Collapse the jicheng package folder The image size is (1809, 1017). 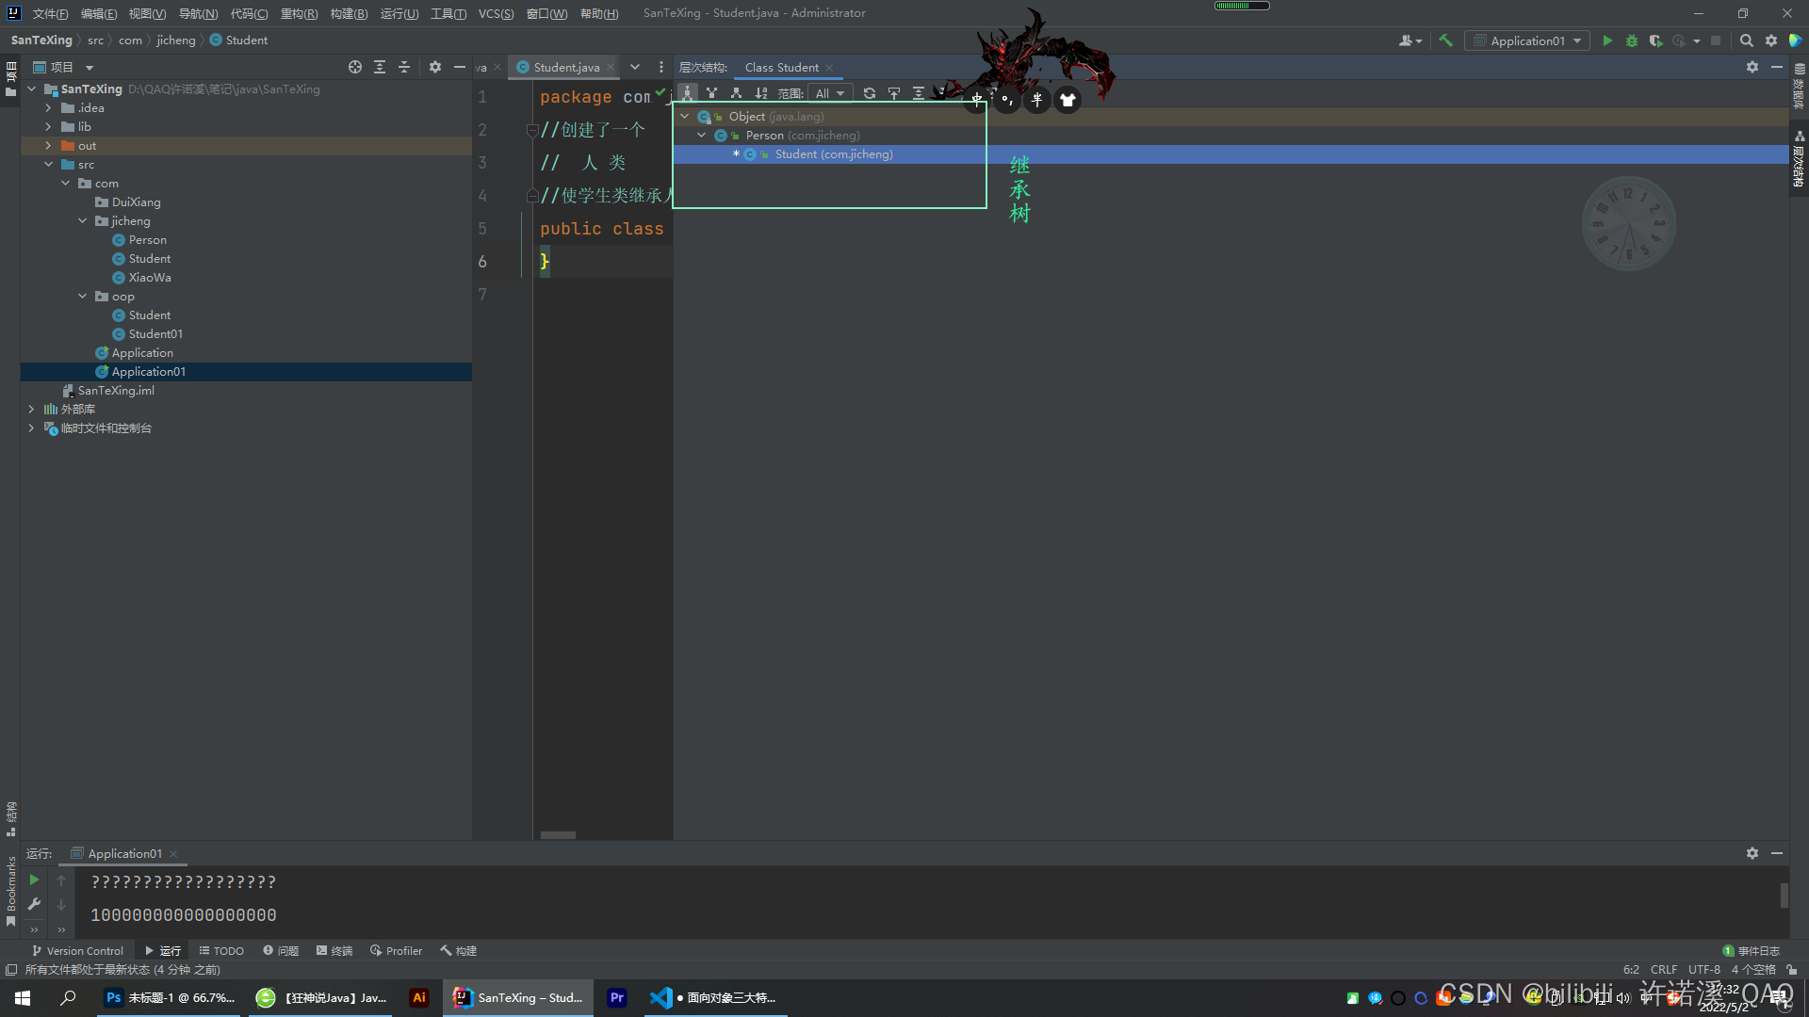pyautogui.click(x=83, y=221)
